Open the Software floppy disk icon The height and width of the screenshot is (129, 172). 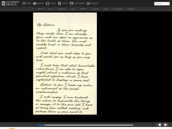point(71,4)
